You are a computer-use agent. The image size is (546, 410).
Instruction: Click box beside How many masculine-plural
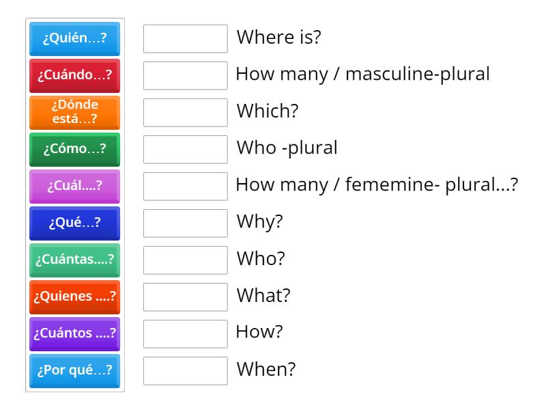click(x=186, y=75)
